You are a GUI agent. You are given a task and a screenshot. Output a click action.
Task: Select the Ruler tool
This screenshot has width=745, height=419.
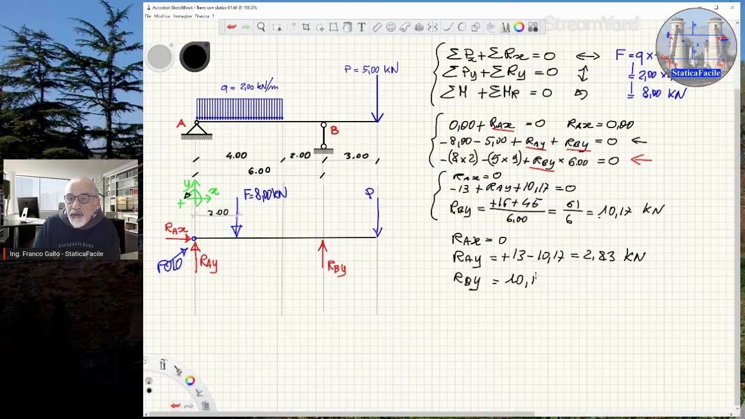coord(377,27)
